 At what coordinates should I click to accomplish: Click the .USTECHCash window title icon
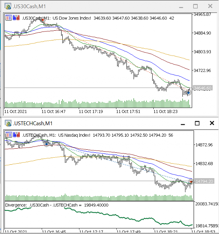tap(8, 123)
